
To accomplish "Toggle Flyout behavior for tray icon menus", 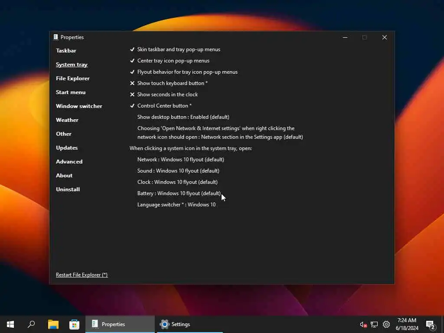I will tap(183, 72).
